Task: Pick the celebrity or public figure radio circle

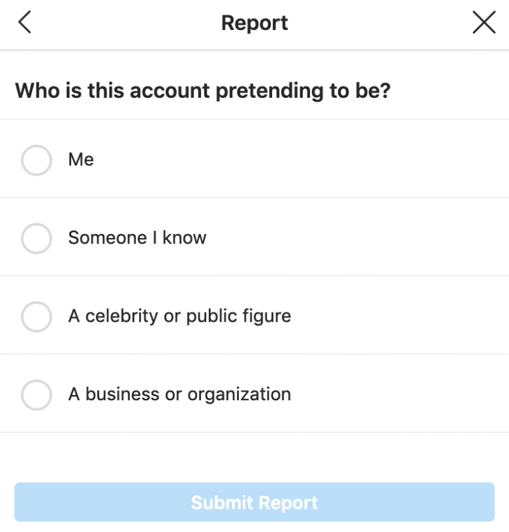Action: point(37,317)
